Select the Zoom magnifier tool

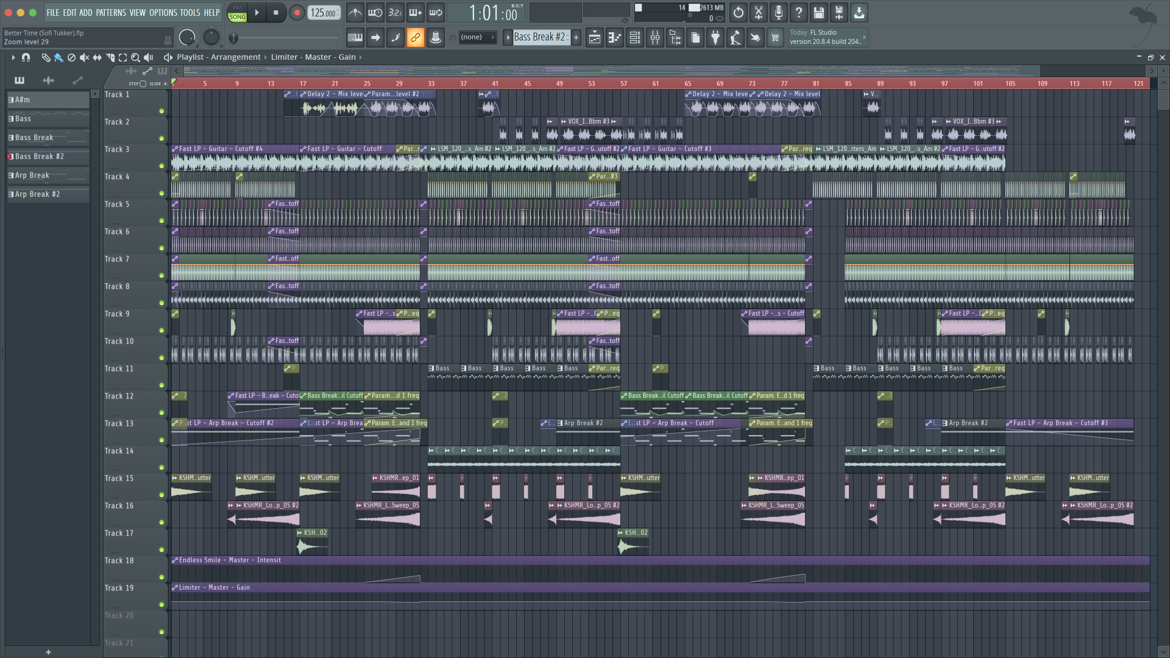(135, 57)
